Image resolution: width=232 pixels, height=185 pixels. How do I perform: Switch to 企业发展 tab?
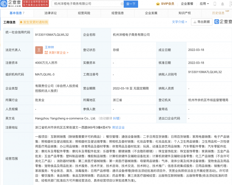[x=151, y=13]
